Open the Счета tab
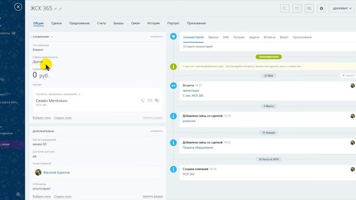This screenshot has width=356, height=200. [x=101, y=23]
